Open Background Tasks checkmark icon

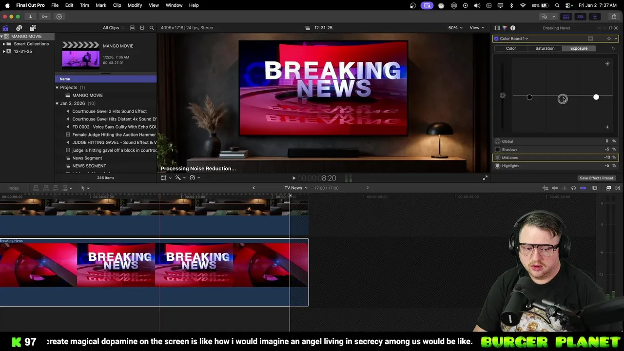pos(59,17)
